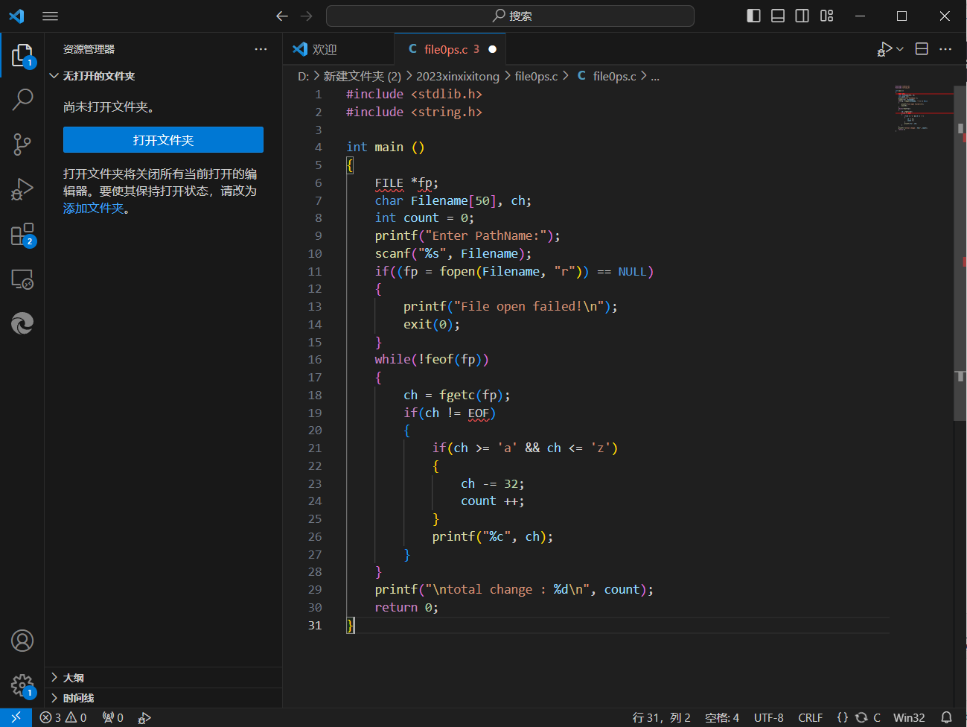Viewport: 967px width, 727px height.
Task: Click the 添加文件夹 link
Action: [x=93, y=209]
